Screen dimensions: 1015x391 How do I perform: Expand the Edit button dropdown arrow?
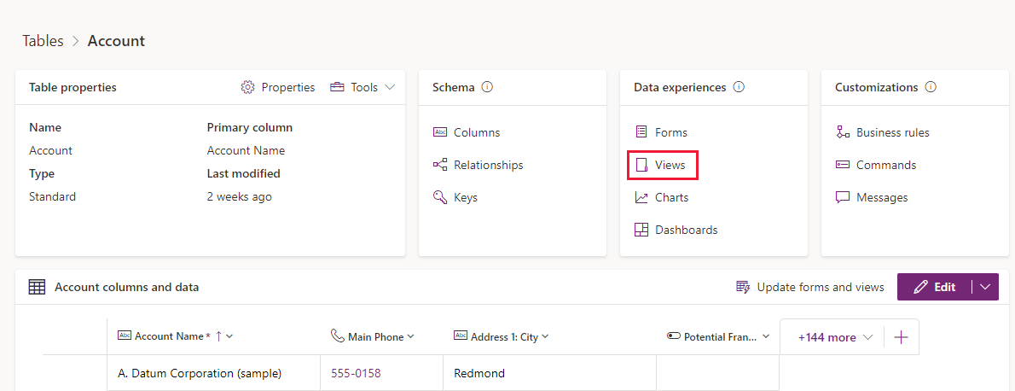986,287
